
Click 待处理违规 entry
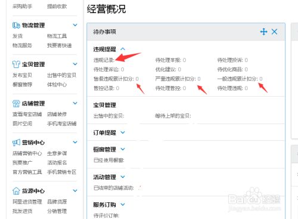(232, 88)
